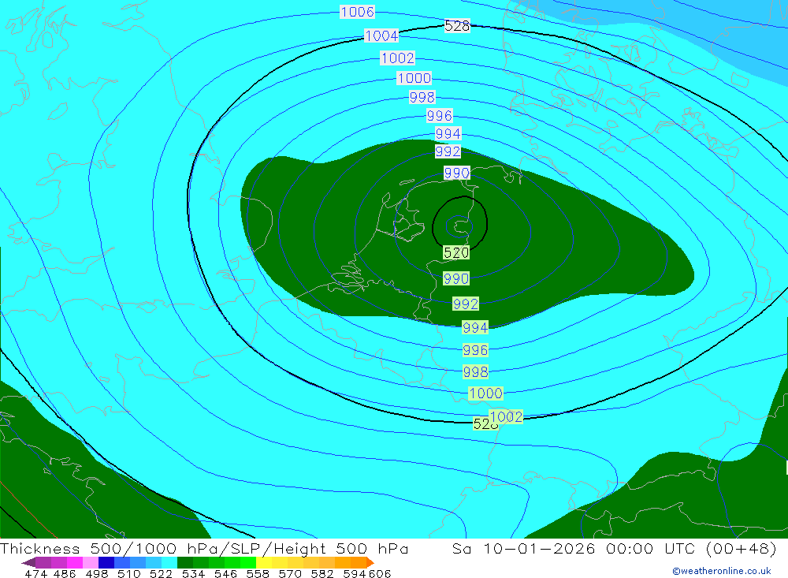Click the 994 label north of the low
788x578 pixels.
[x=448, y=134]
